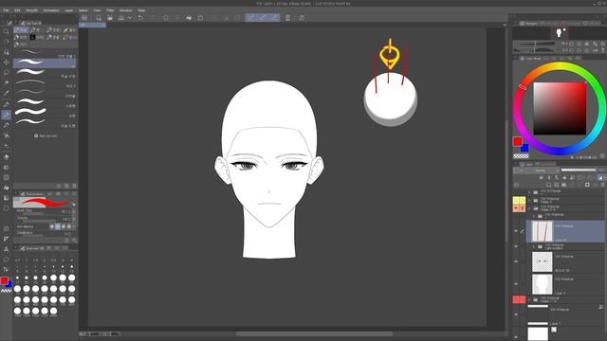Click the Undo arrow in toolbar
The width and height of the screenshot is (607, 341).
[141, 18]
